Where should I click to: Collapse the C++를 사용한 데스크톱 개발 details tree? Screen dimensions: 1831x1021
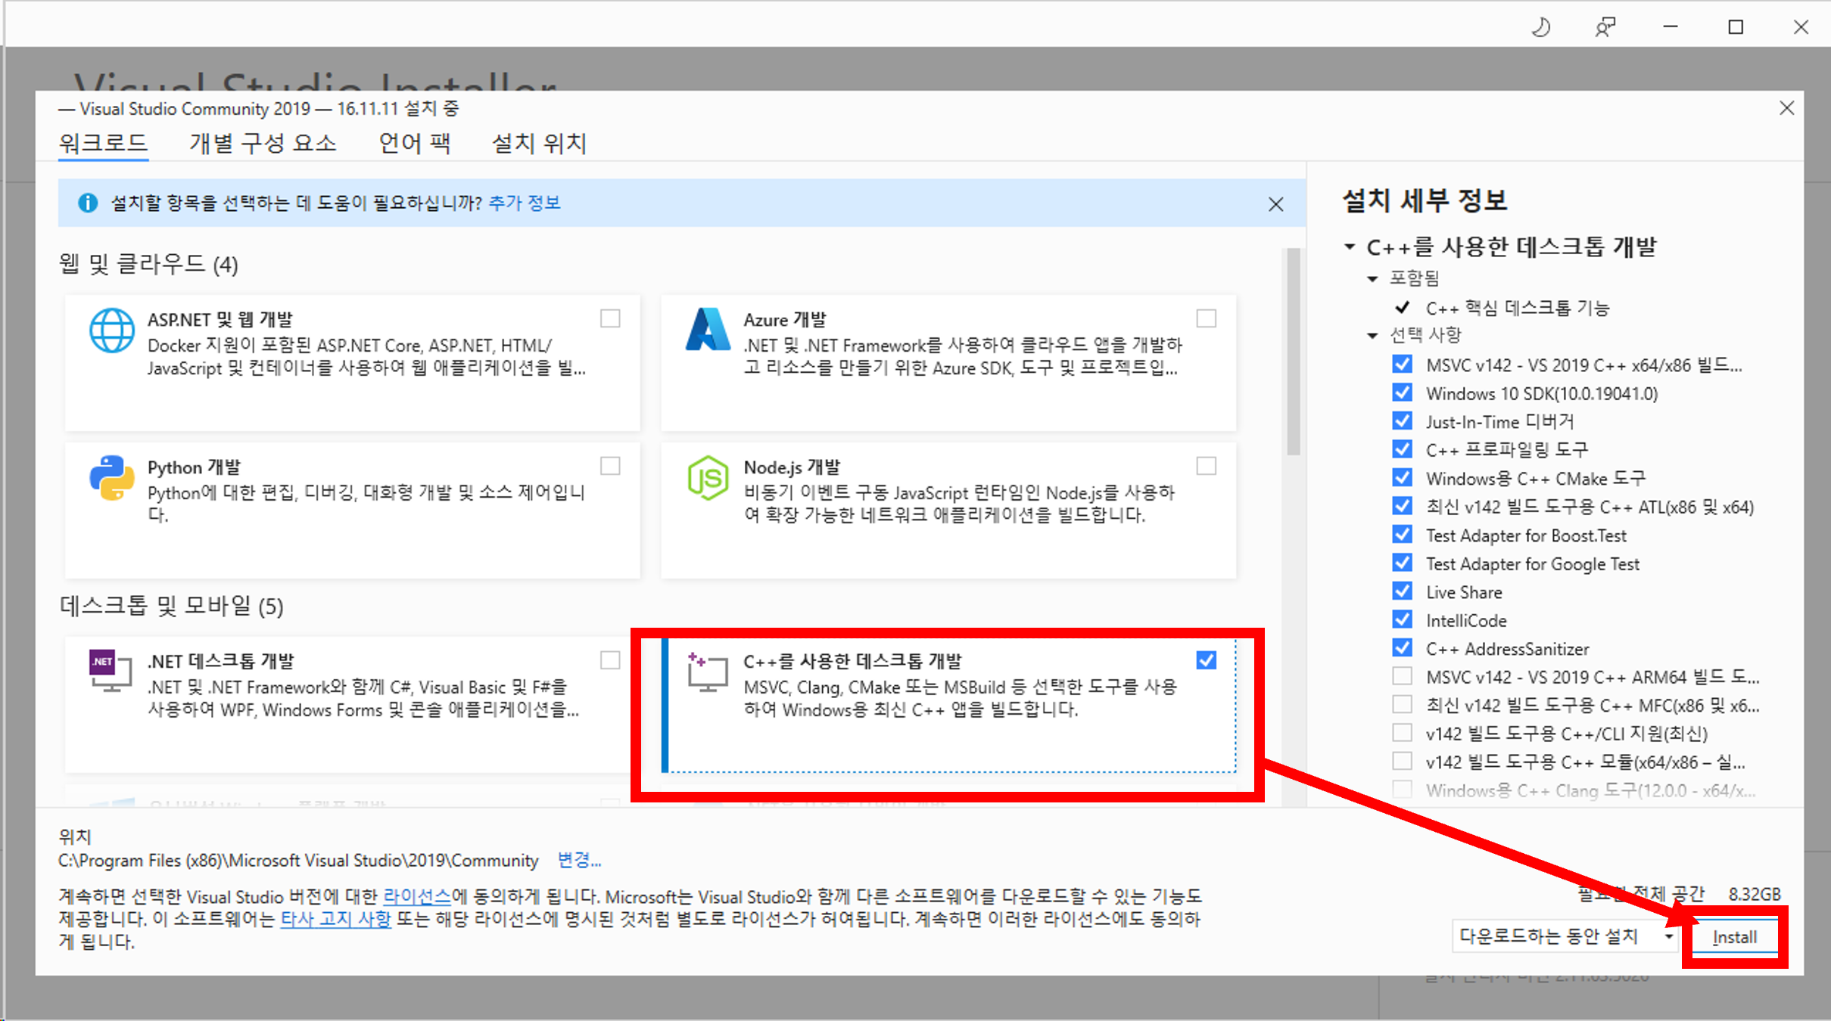(1350, 247)
